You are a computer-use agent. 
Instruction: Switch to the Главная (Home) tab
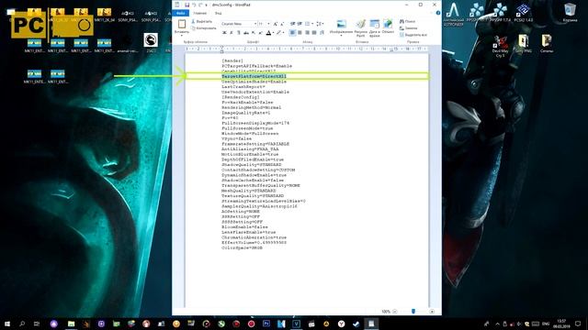coord(200,13)
